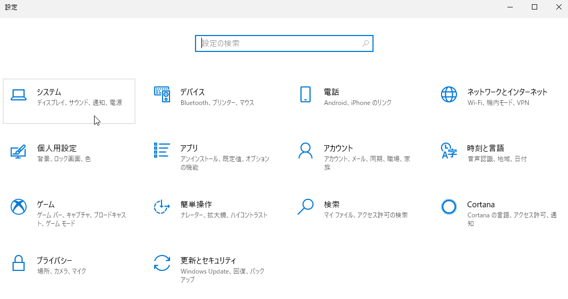
Task: Click the 簡単操作 accessibility icon
Action: click(162, 207)
